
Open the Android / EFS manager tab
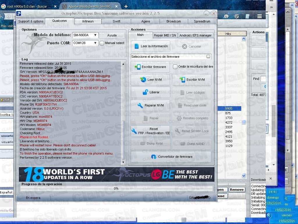click(195, 35)
